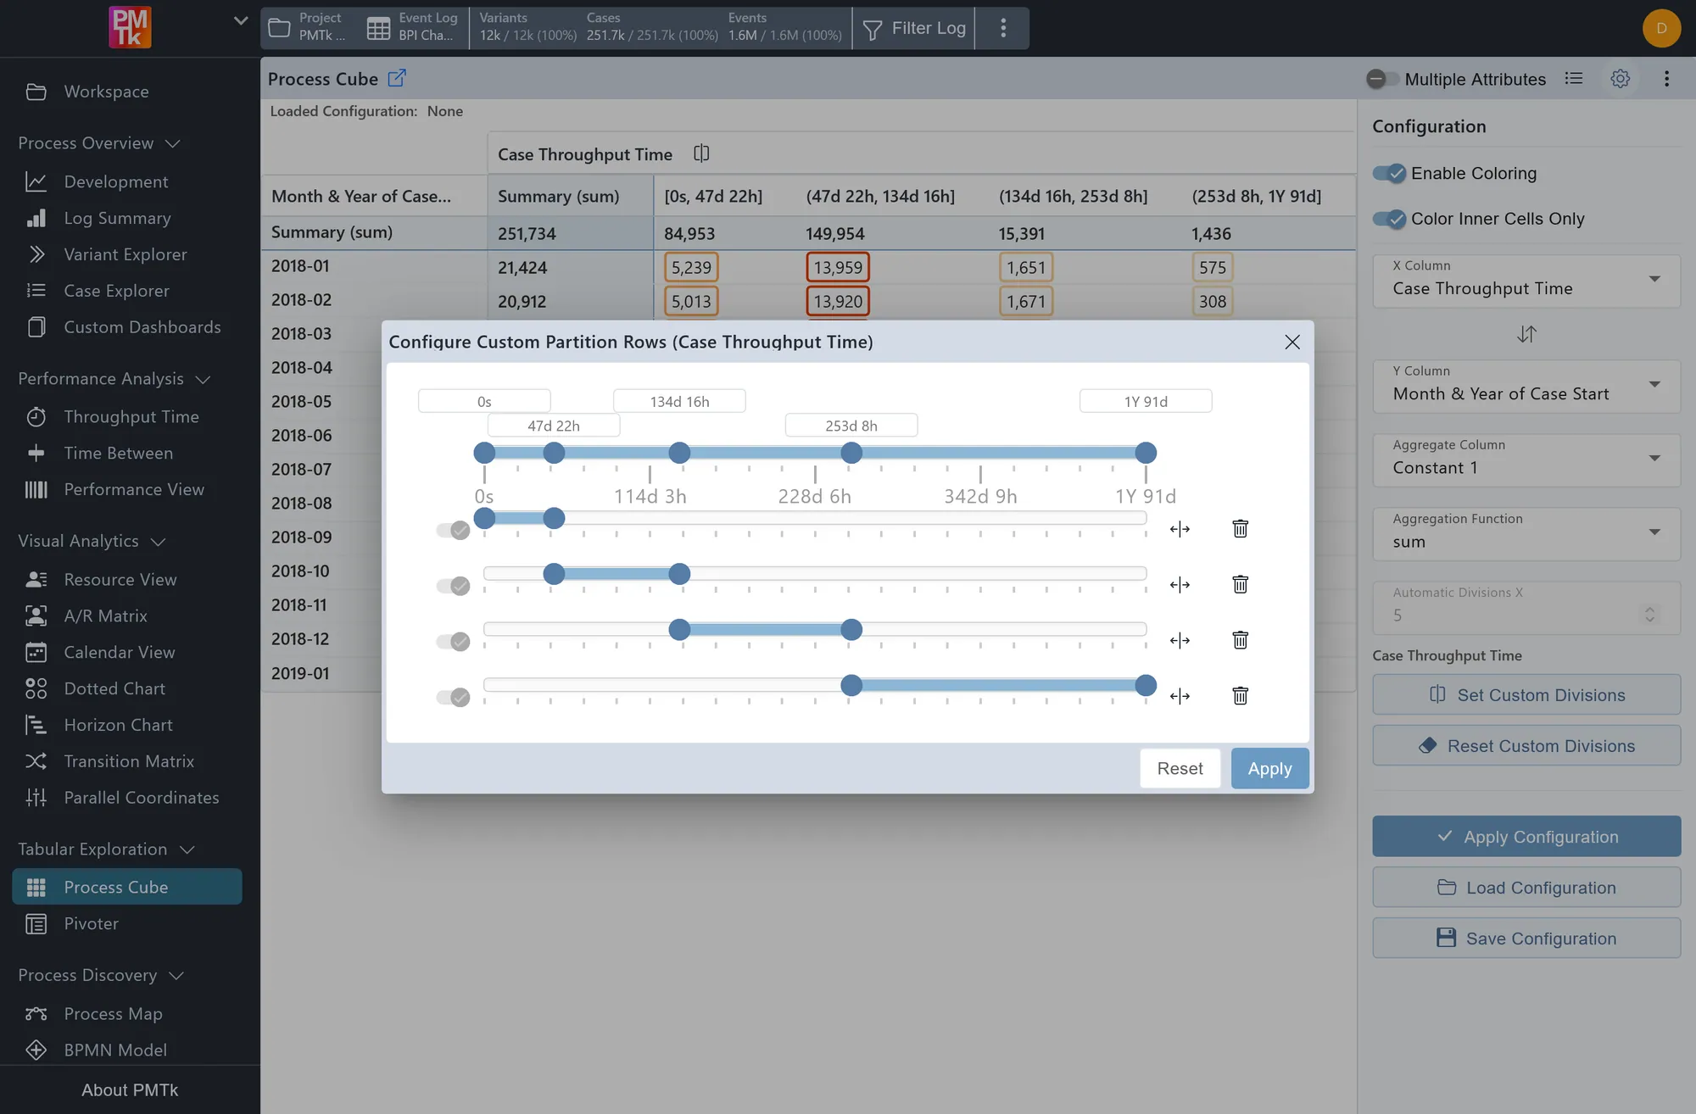The height and width of the screenshot is (1114, 1696).
Task: Open the Aggregation Function dropdown
Action: pyautogui.click(x=1526, y=533)
